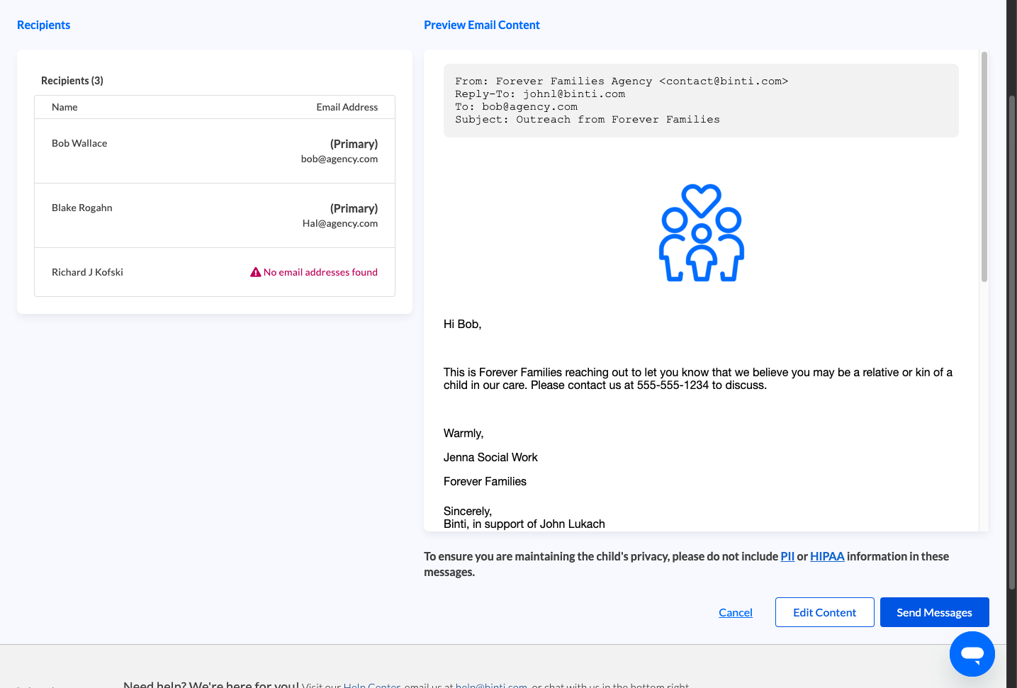Click the (Primary) label for Blake Rogahn
1017x688 pixels.
pos(354,208)
